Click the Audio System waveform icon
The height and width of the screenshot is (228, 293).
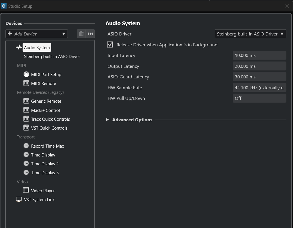coord(19,47)
